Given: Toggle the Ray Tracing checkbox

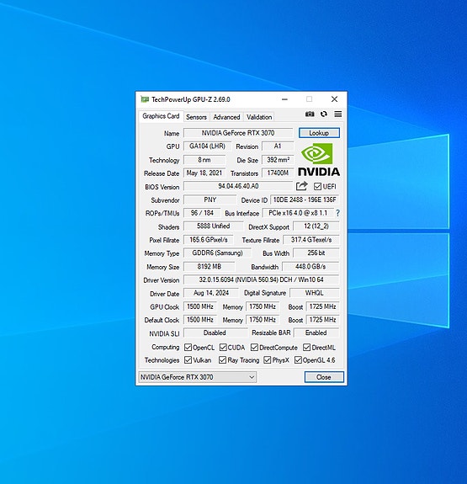Looking at the screenshot, I should click(222, 360).
